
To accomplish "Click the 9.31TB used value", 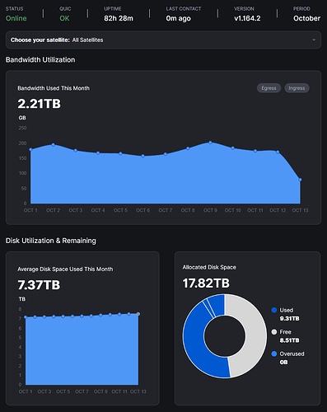I will 289,319.
